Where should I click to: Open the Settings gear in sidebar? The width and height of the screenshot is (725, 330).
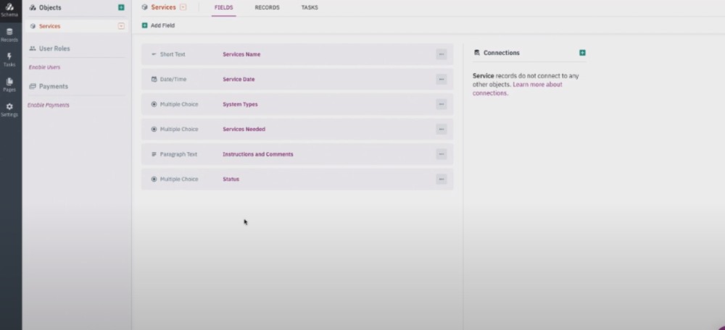(x=9, y=109)
